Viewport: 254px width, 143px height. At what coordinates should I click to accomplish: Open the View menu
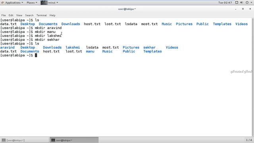[x=19, y=15]
